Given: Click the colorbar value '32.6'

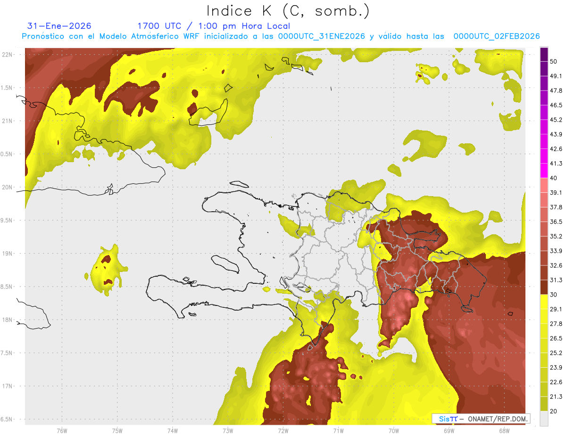Looking at the screenshot, I should [x=556, y=265].
